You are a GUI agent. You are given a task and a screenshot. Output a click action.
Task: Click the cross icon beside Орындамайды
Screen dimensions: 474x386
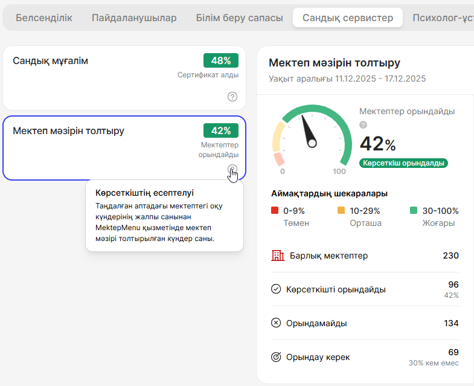[x=276, y=323]
